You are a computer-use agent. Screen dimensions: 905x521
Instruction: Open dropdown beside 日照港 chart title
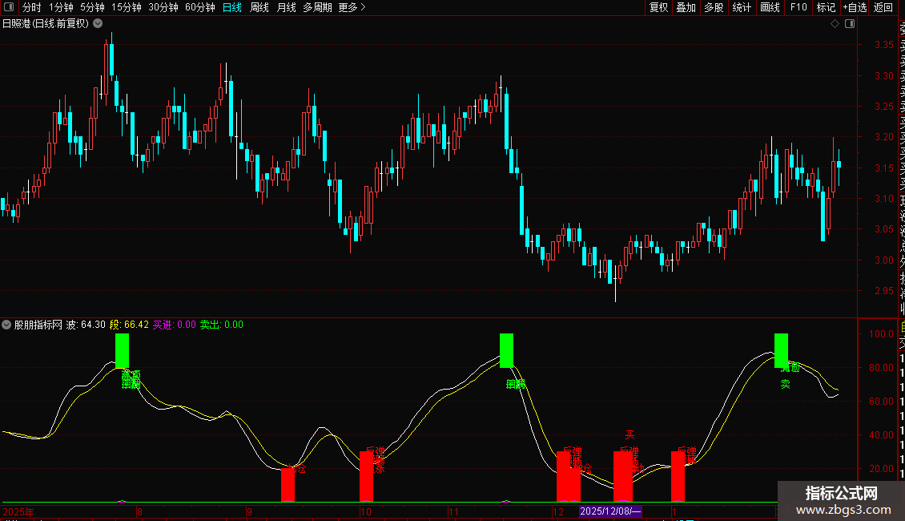click(x=99, y=24)
